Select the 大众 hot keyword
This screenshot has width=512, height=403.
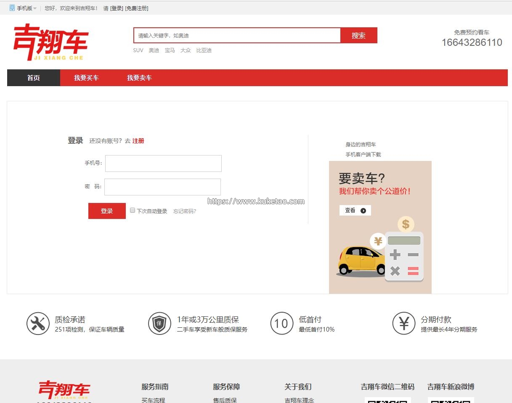point(186,50)
